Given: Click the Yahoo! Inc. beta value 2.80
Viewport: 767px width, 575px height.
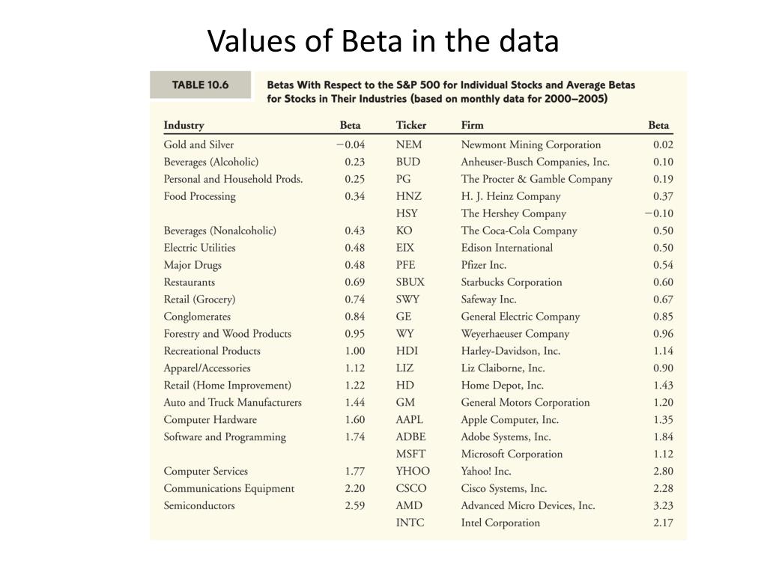Looking at the screenshot, I should (x=663, y=472).
